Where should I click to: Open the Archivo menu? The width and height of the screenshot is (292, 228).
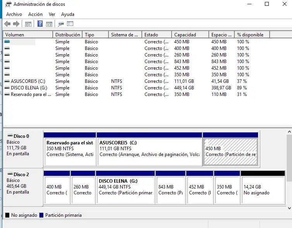pyautogui.click(x=14, y=14)
